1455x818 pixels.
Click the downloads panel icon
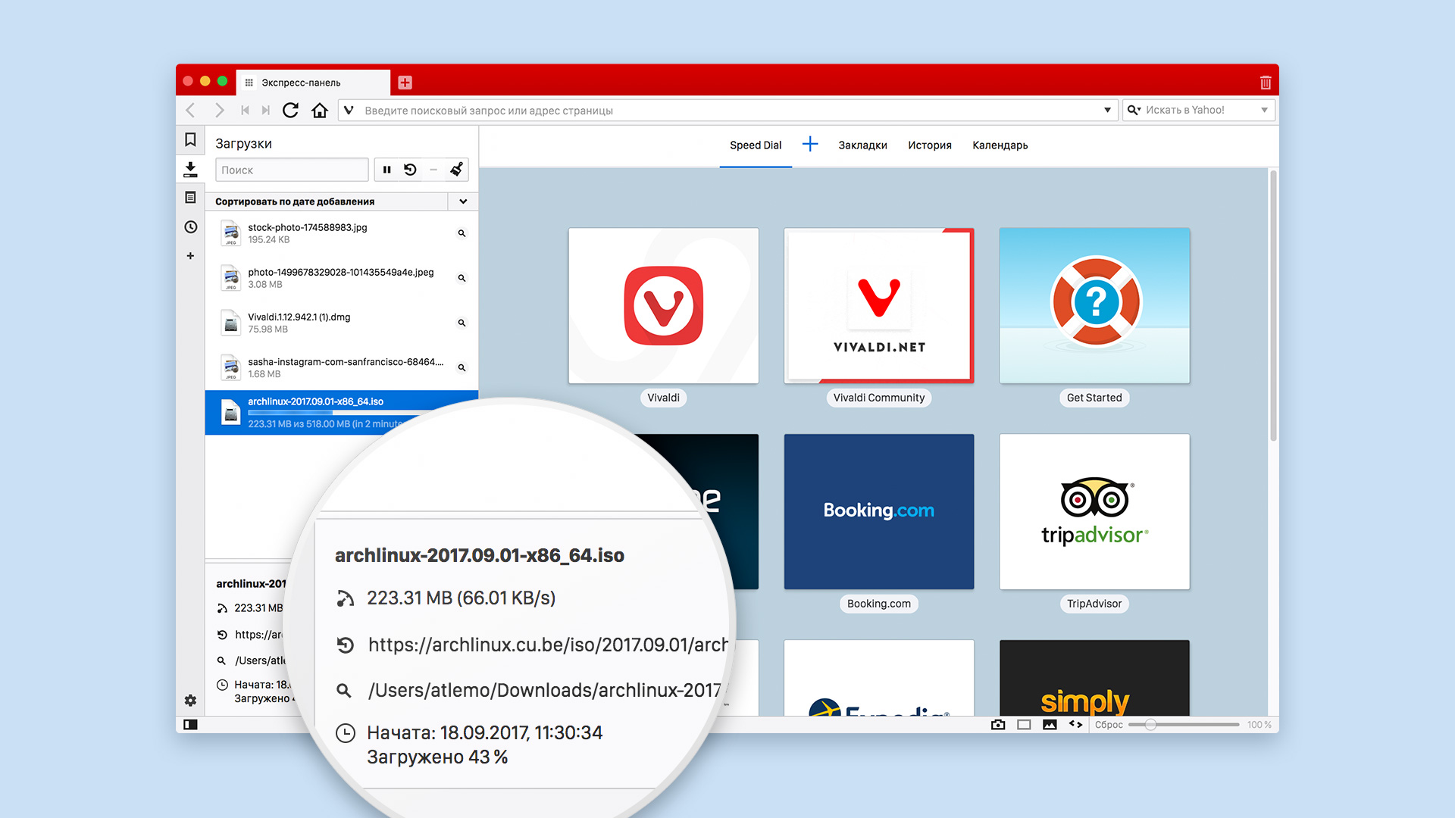[x=192, y=170]
